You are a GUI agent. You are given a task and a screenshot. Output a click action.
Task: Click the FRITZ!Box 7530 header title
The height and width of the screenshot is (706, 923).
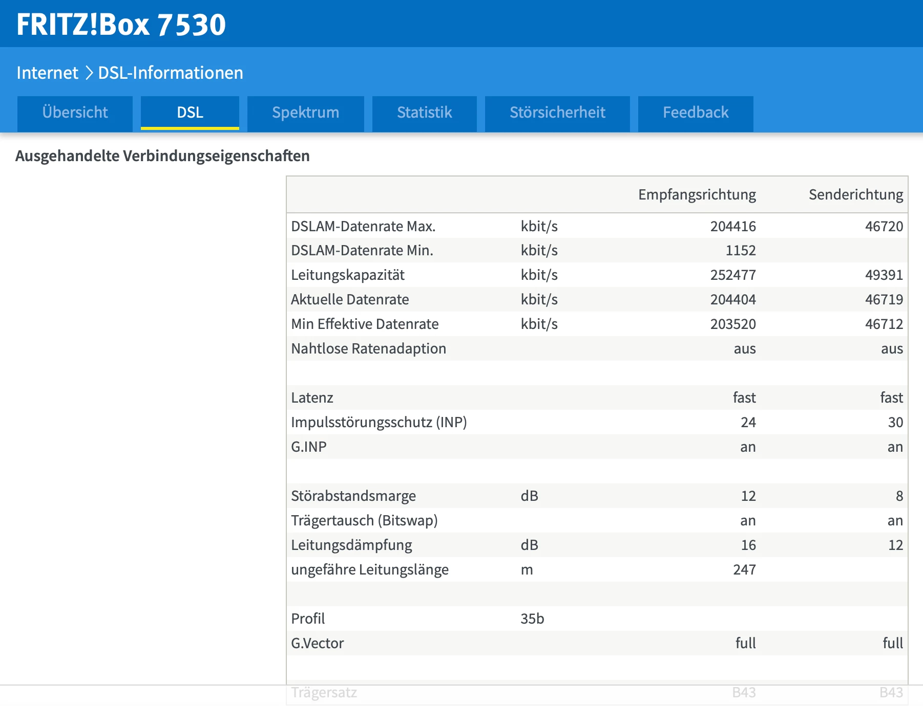[x=121, y=24]
